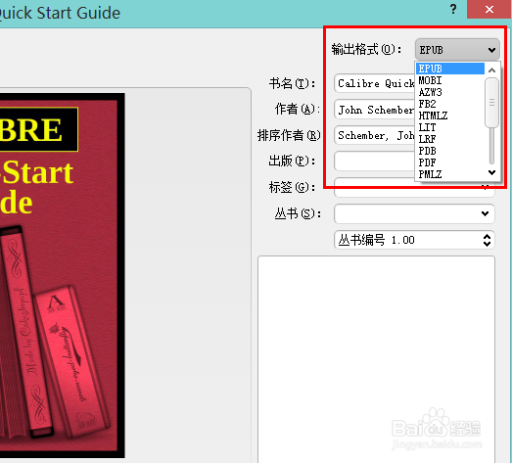Decrease the 丛书编号 series number
The image size is (512, 463).
point(487,244)
